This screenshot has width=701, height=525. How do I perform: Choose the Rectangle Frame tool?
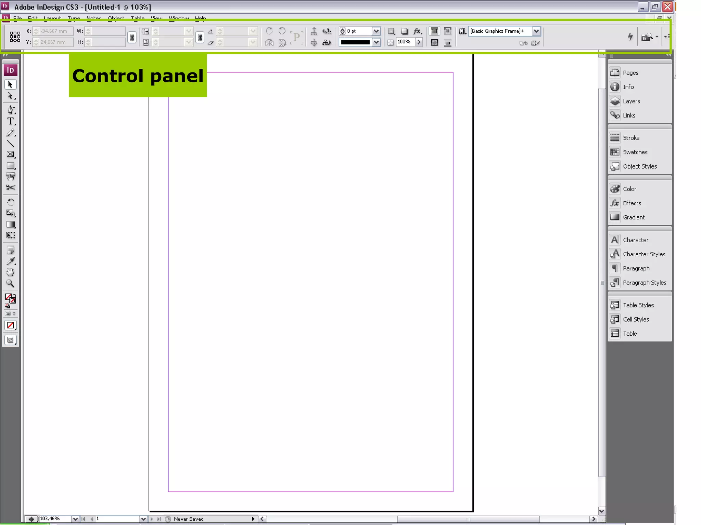click(x=11, y=154)
